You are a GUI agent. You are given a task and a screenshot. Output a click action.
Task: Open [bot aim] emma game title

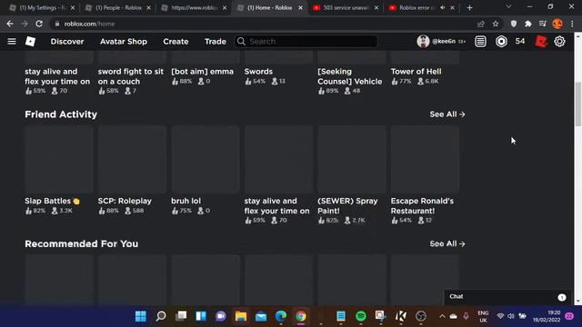pos(202,72)
